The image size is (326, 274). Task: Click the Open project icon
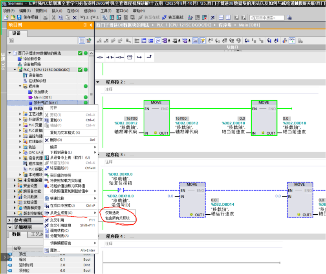pyautogui.click(x=13, y=17)
